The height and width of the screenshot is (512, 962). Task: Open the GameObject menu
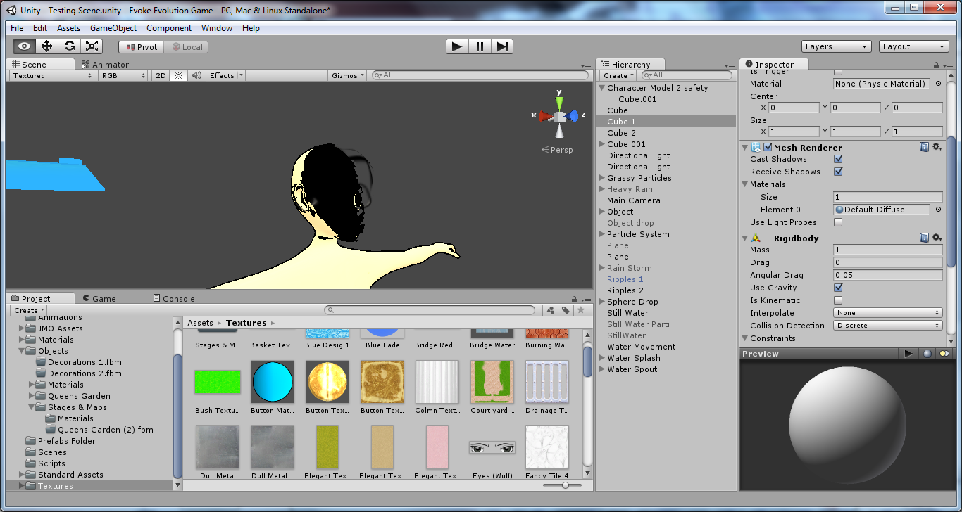pyautogui.click(x=113, y=28)
